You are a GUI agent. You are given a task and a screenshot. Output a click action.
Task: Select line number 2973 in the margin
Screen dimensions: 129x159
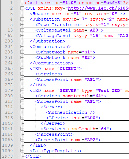[x=7, y=156]
